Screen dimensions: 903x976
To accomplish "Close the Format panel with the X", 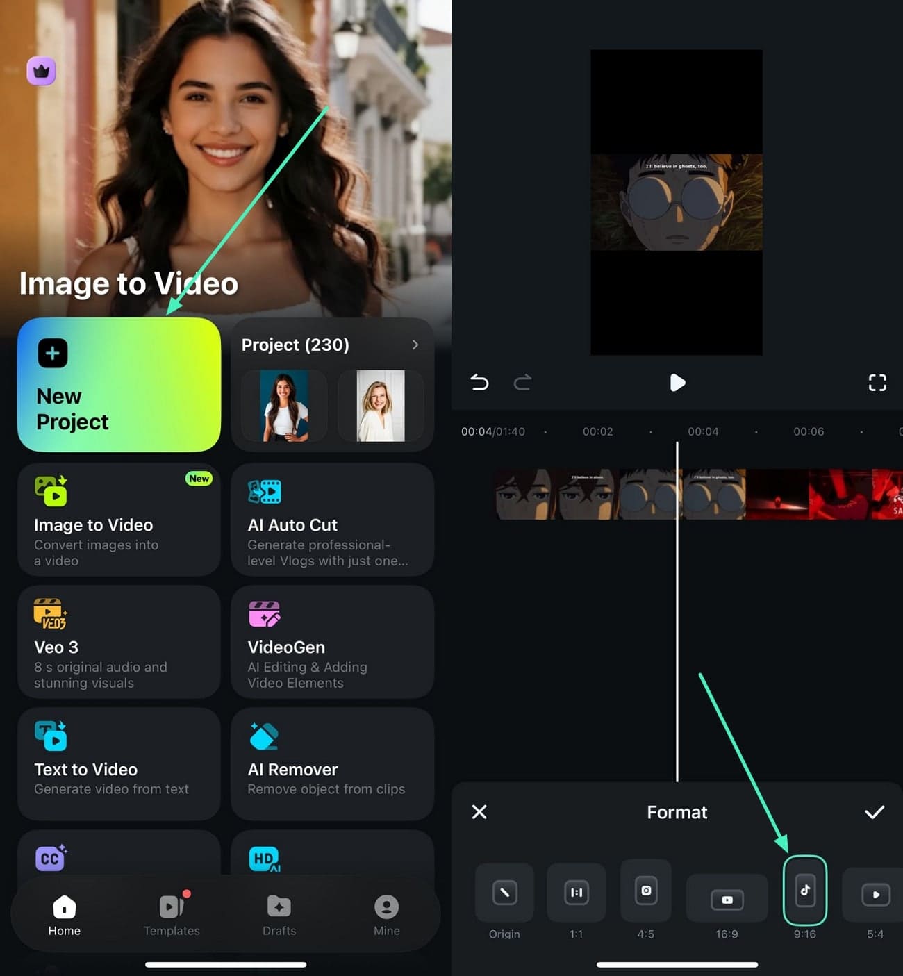I will tap(479, 812).
